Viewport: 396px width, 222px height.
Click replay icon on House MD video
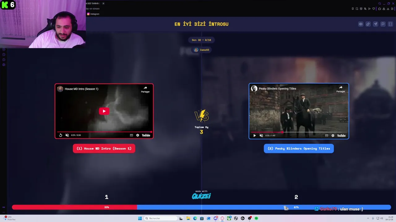[x=61, y=135]
